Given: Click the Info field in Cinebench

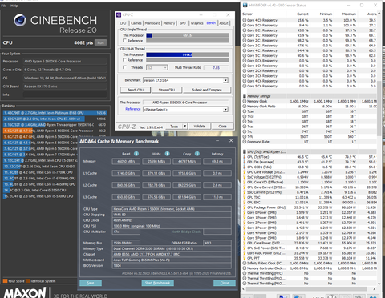Looking at the screenshot, I should (x=65, y=95).
